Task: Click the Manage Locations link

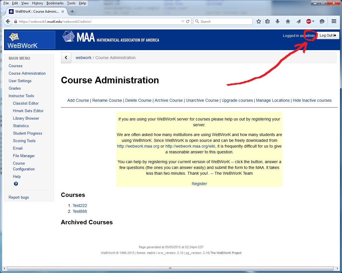Action: (273, 100)
